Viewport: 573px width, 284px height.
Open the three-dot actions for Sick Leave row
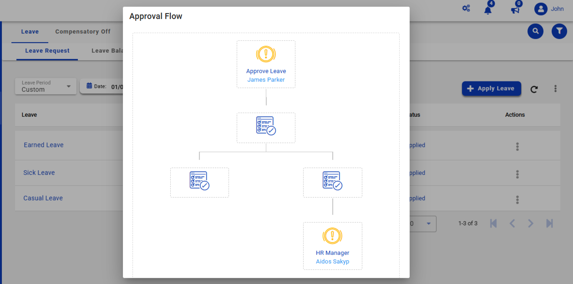click(x=517, y=174)
